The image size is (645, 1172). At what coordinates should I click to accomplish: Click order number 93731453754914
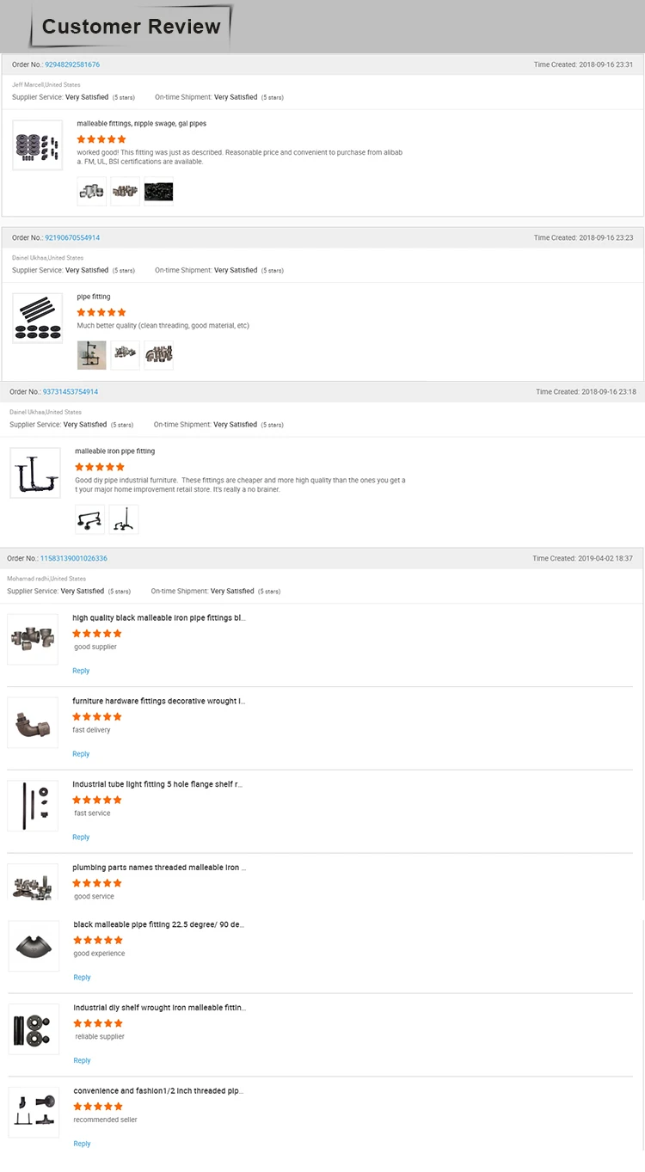71,391
